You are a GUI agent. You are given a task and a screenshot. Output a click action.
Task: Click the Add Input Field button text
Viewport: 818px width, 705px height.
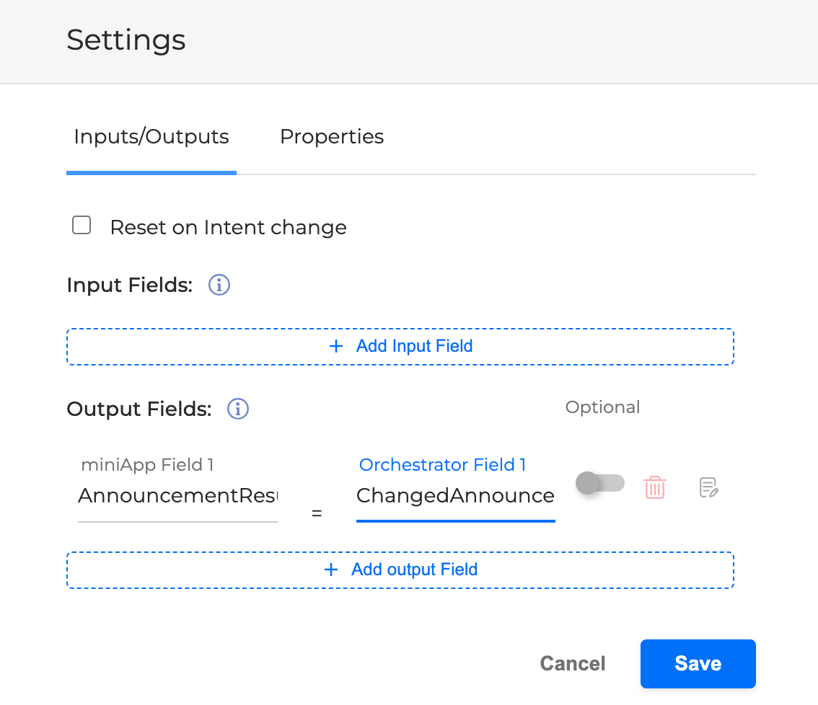(414, 347)
